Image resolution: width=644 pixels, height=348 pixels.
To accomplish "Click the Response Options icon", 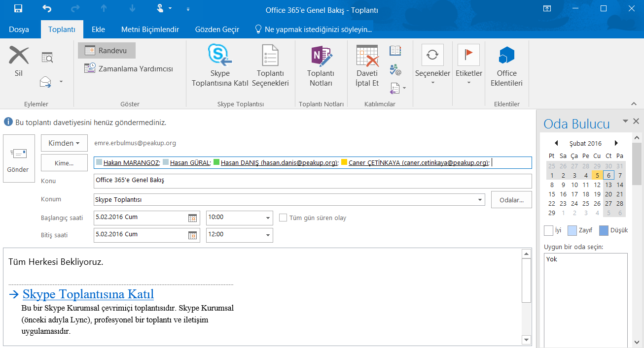I will tap(394, 89).
